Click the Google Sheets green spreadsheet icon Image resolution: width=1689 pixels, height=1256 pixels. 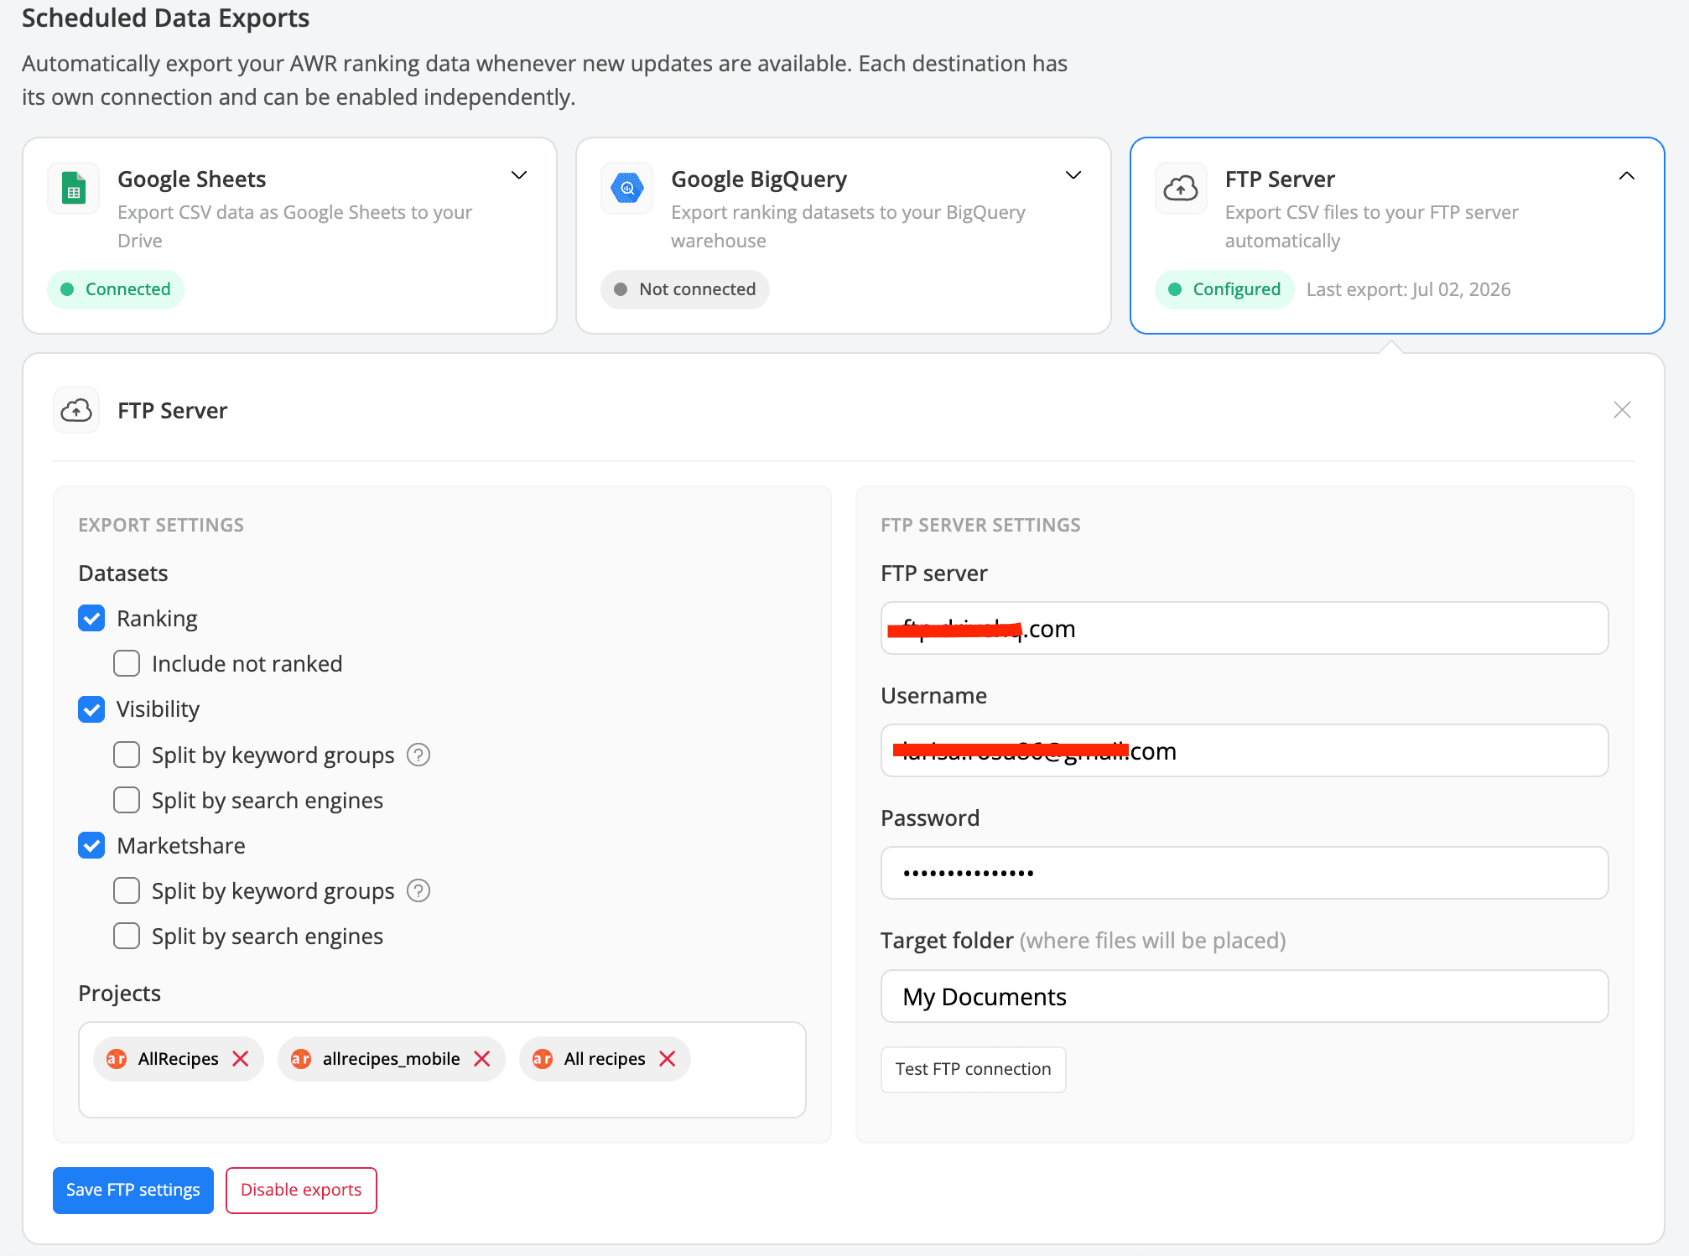pos(74,189)
